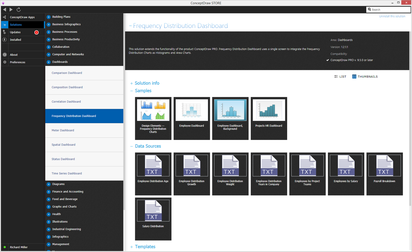Screen dimensions: 412x252
Task: Collapse the Data Sources section
Action: tap(148, 146)
